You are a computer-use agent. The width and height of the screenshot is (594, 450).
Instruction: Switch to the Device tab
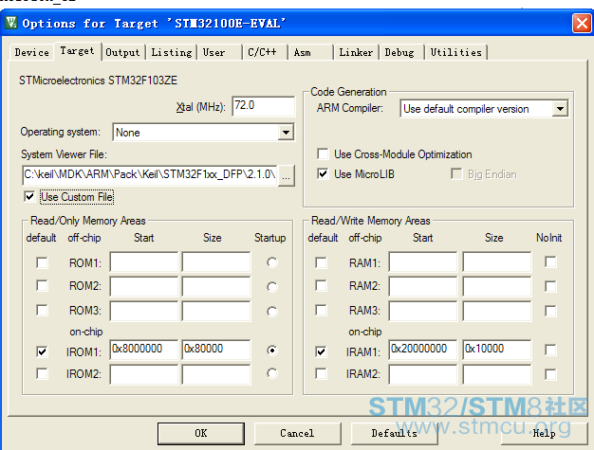click(x=32, y=52)
